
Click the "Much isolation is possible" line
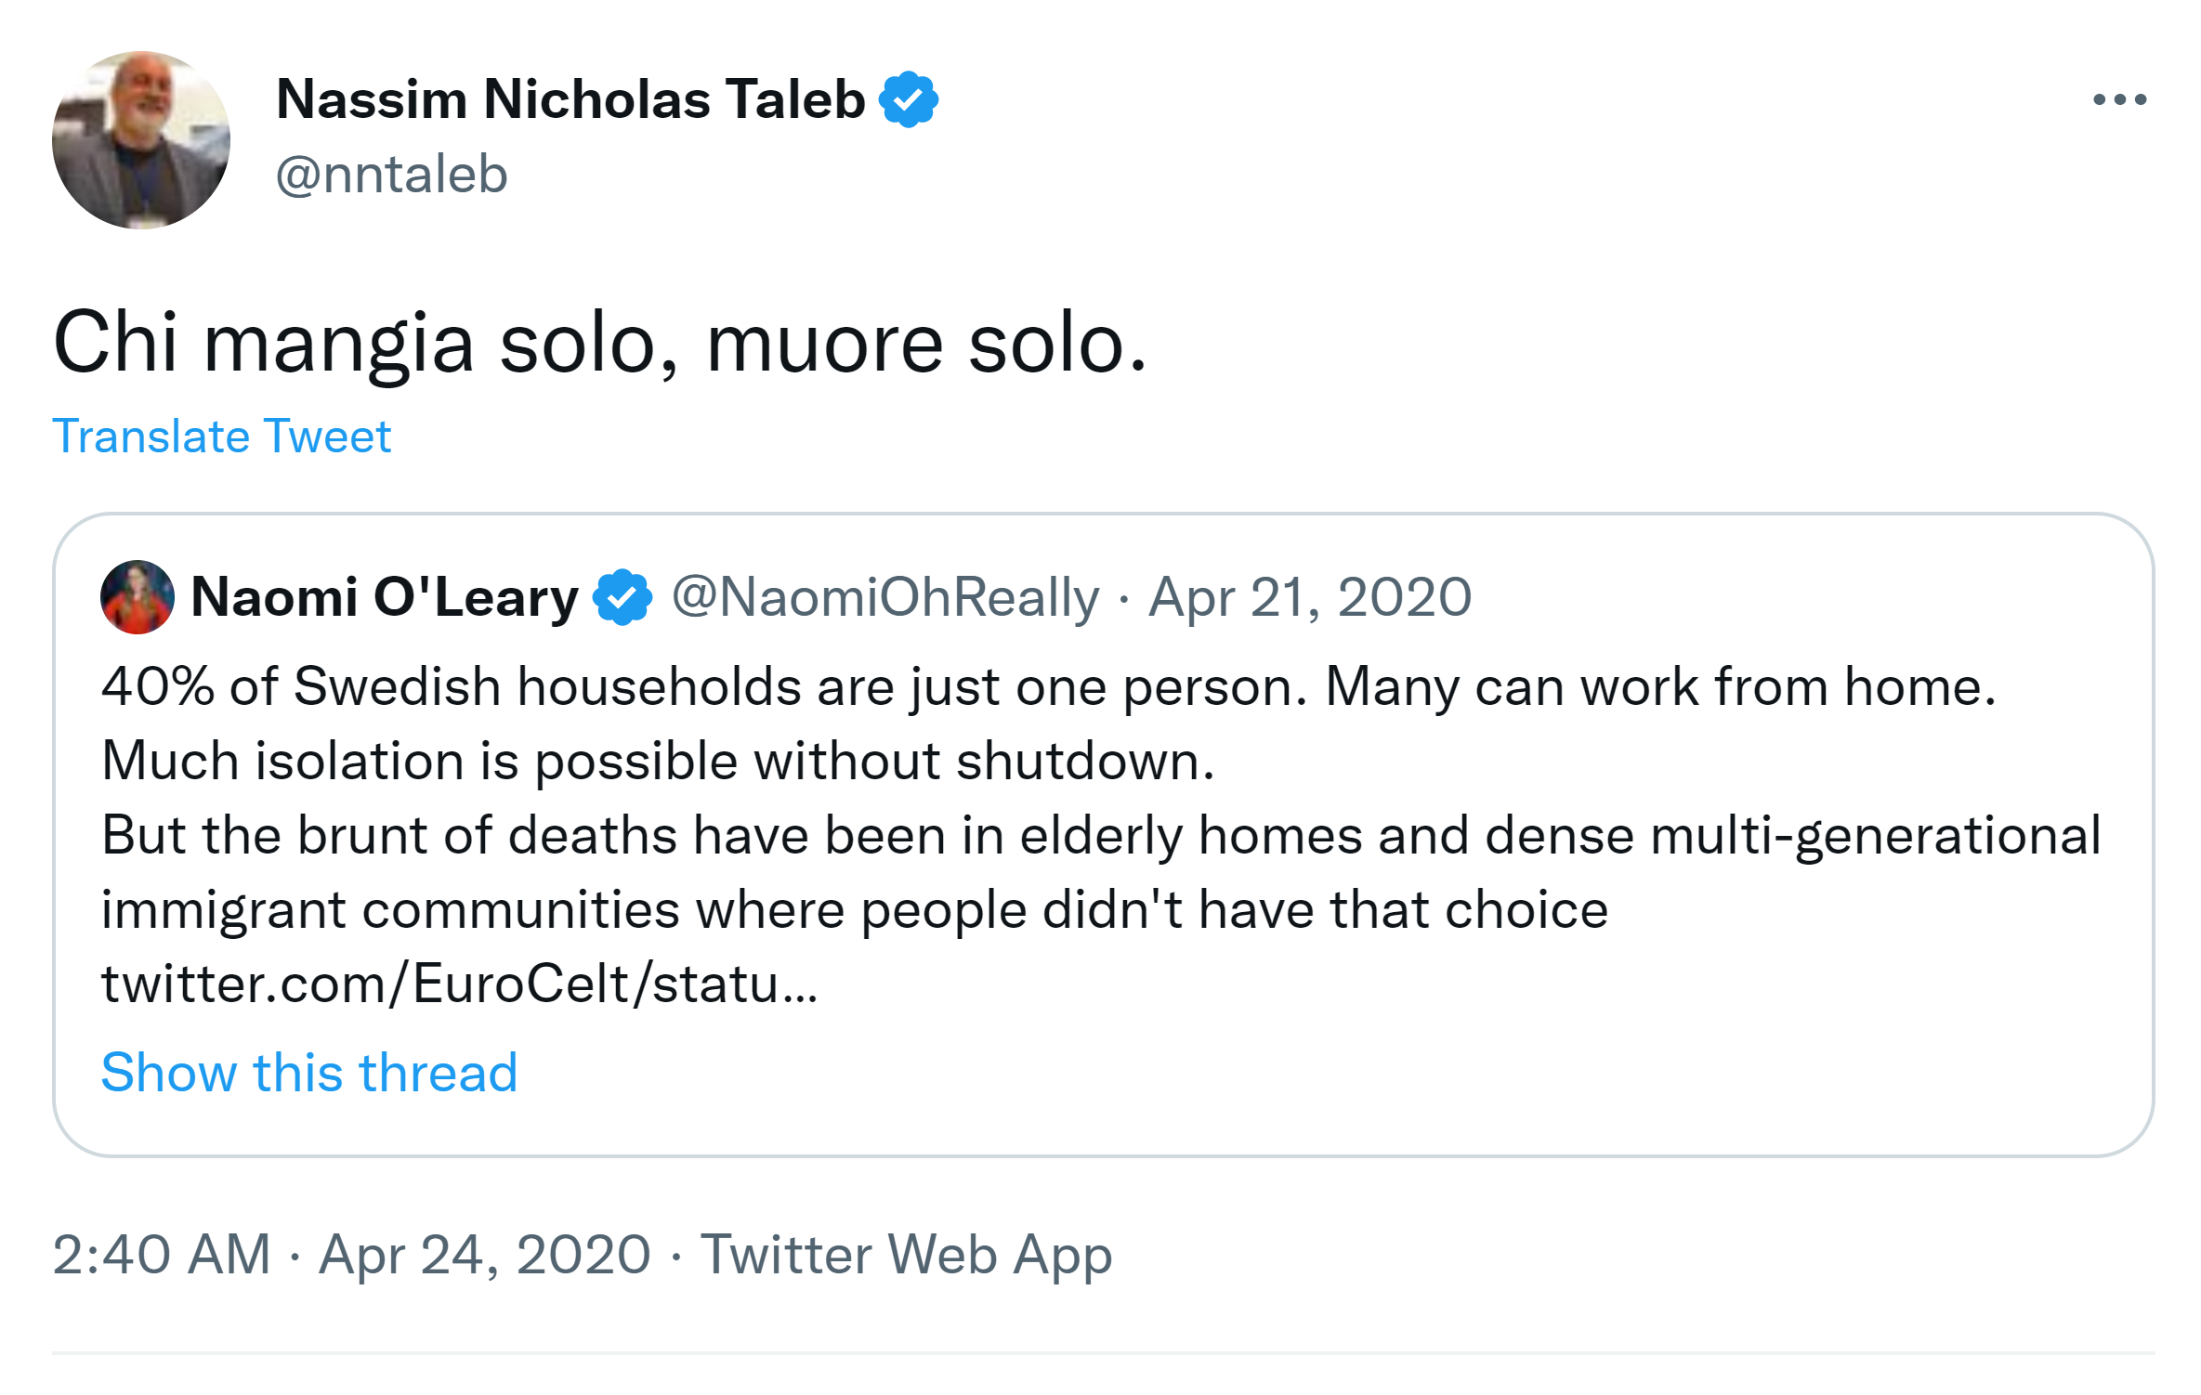point(658,762)
